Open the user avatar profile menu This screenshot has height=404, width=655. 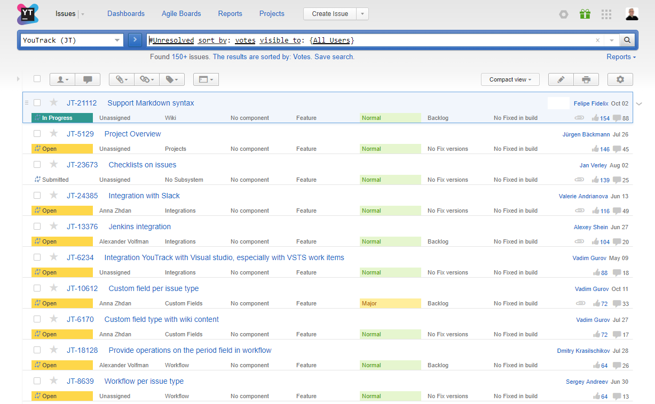pos(632,14)
